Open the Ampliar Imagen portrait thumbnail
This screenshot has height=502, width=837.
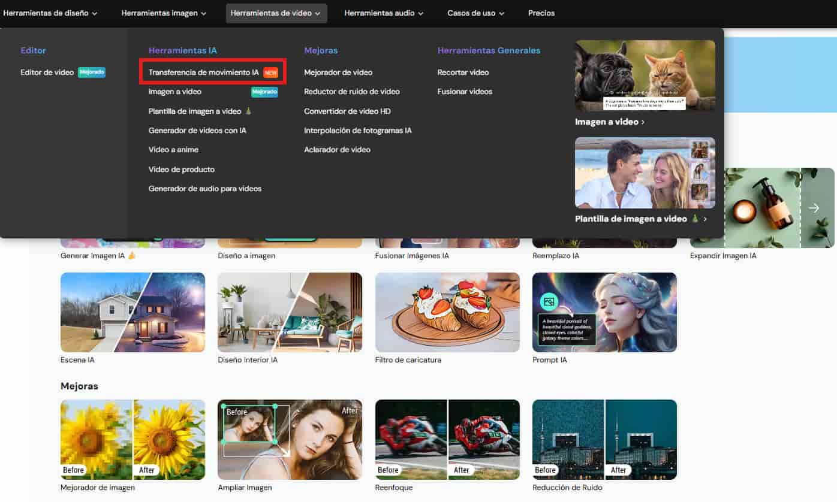(290, 440)
